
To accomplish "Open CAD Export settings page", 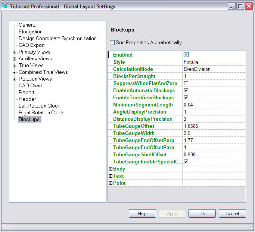I will [x=31, y=45].
